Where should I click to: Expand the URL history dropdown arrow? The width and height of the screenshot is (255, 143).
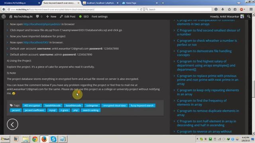138,10
